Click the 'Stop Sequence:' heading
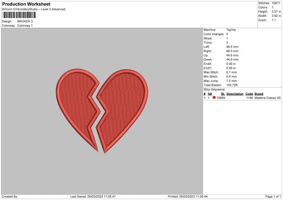Viewport: 283px width, 200px height. (215, 90)
